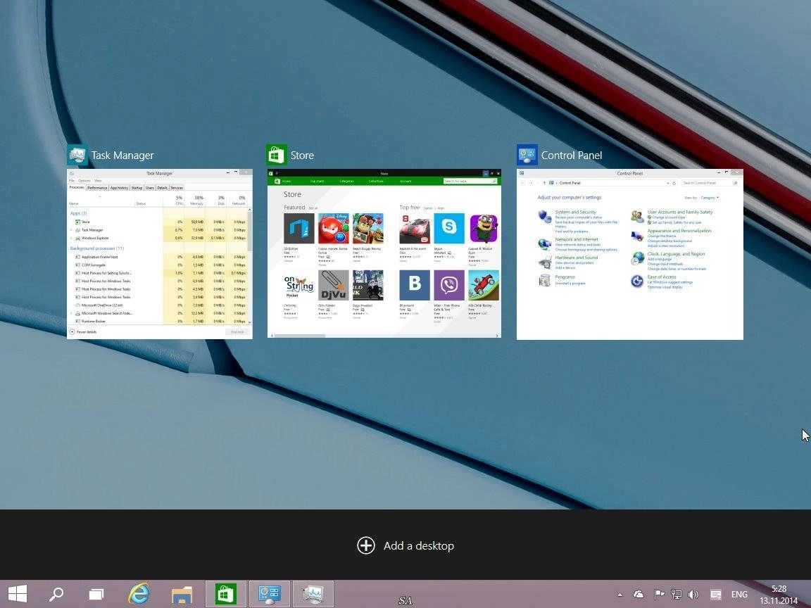Open File menu in Task Manager preview
This screenshot has height=608, width=811.
coord(72,180)
